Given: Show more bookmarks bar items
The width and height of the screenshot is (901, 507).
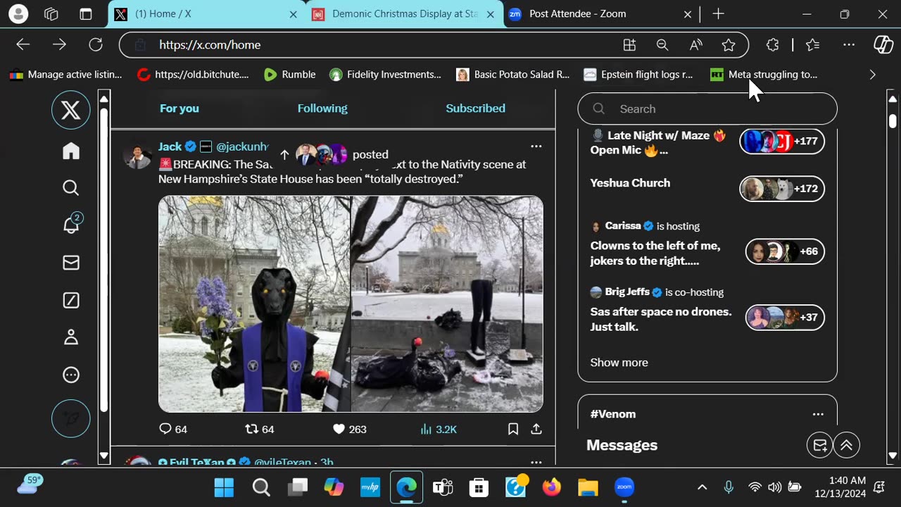Looking at the screenshot, I should [x=872, y=75].
